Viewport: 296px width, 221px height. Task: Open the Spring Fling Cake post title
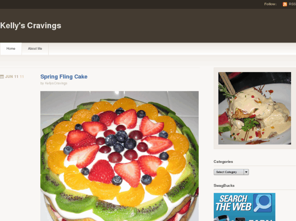click(x=64, y=77)
